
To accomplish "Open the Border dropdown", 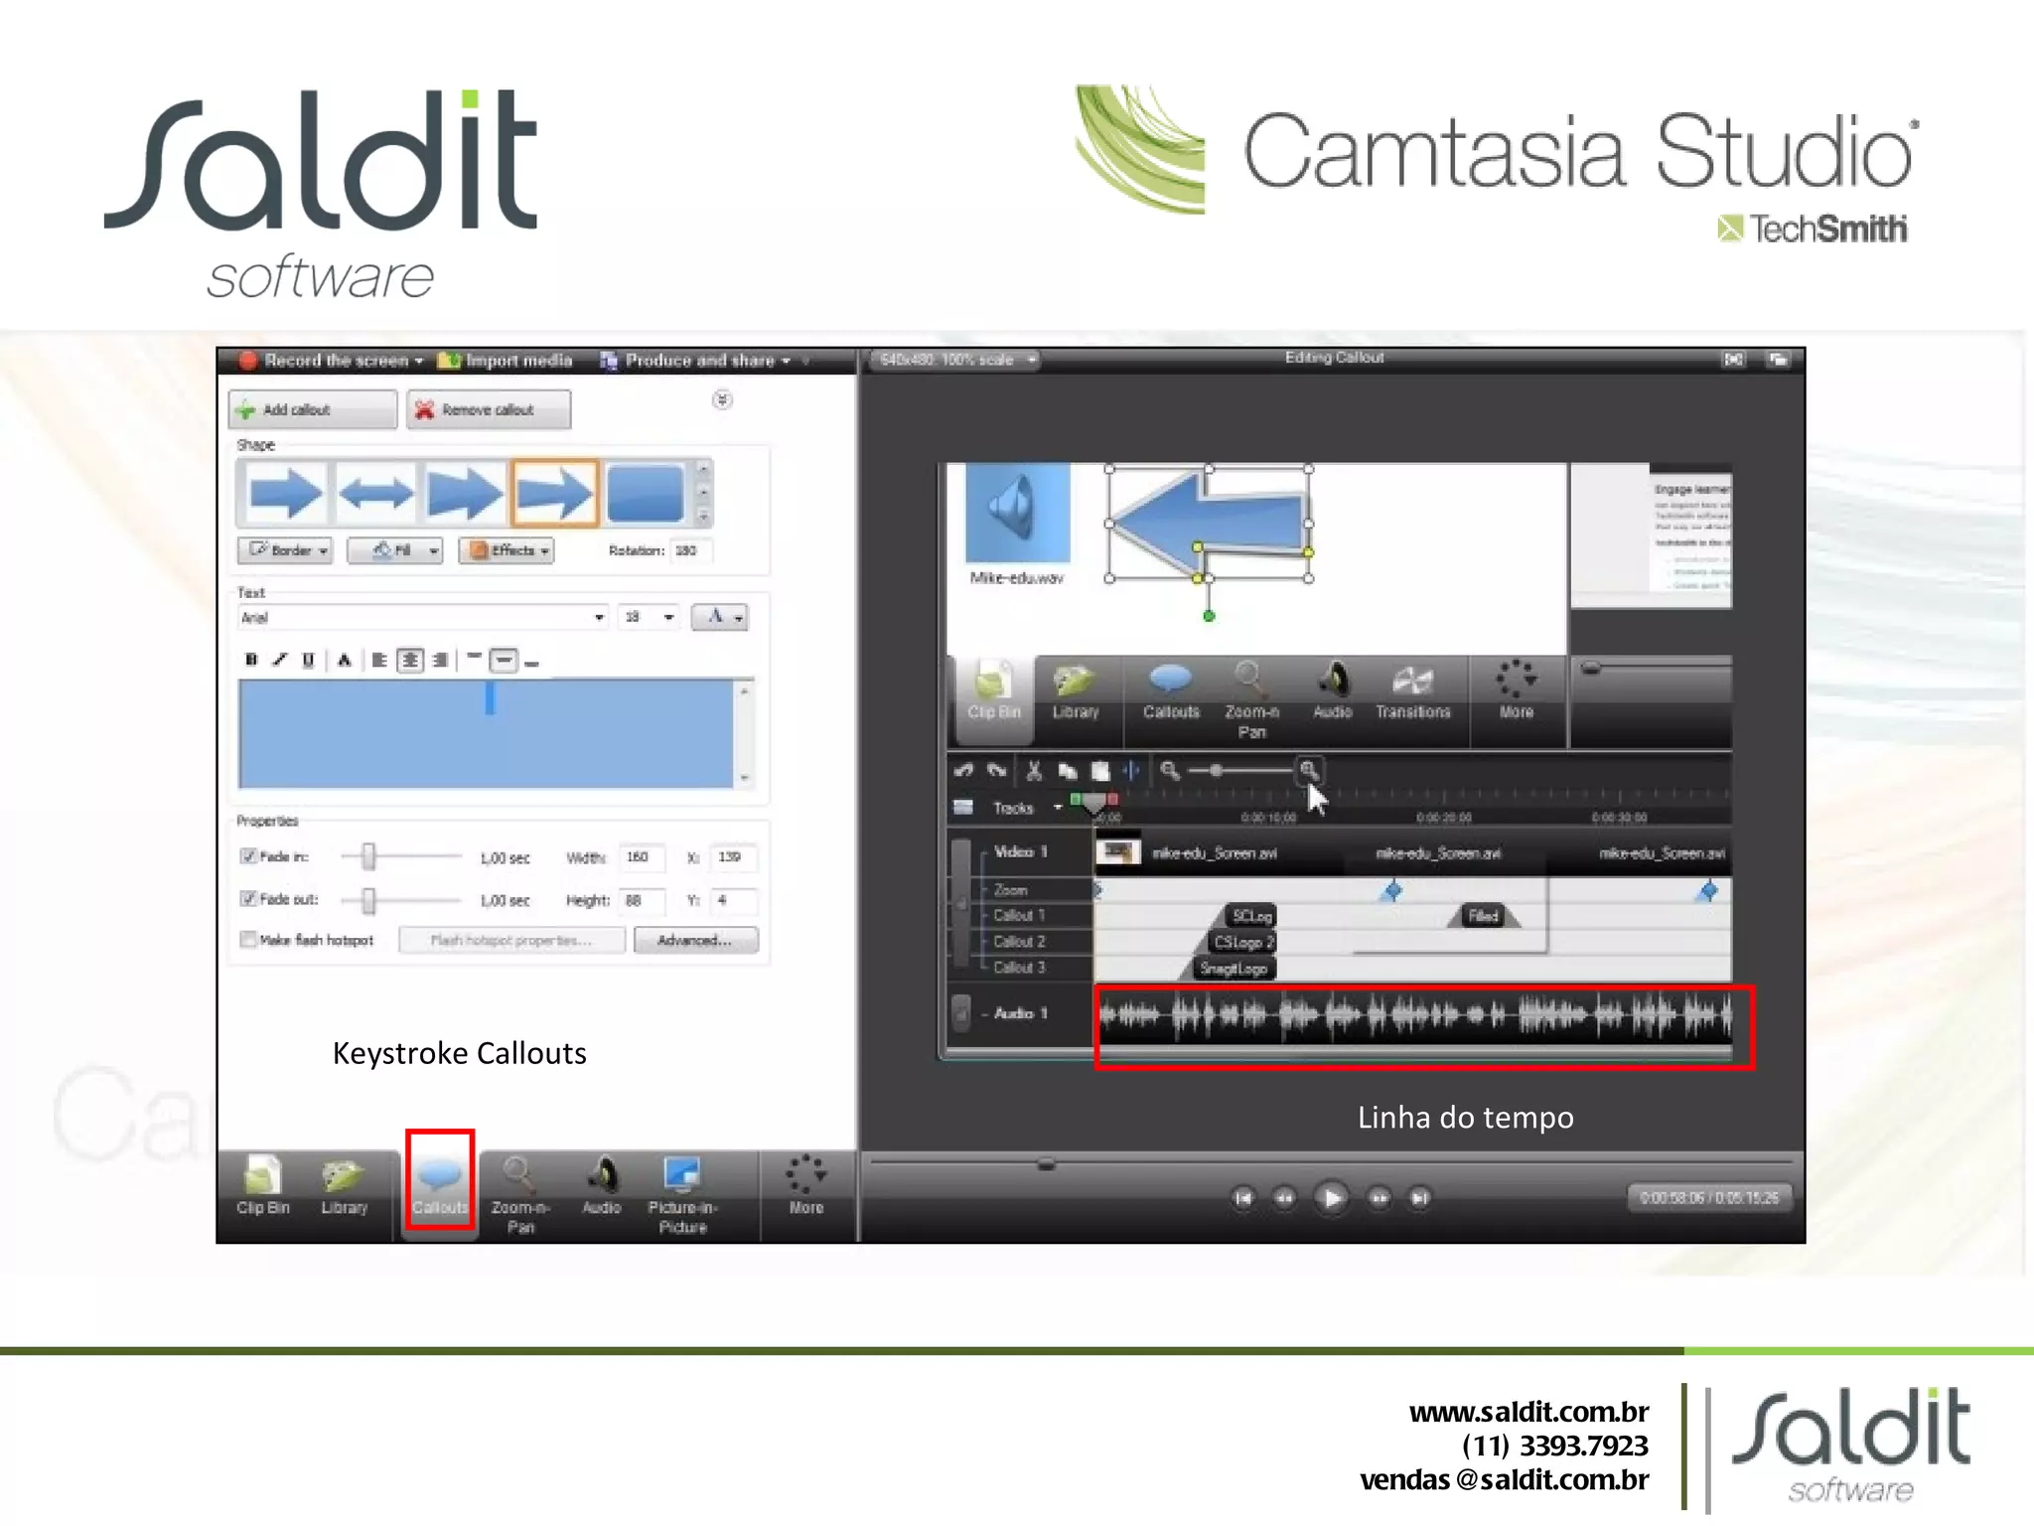I will pos(285,550).
